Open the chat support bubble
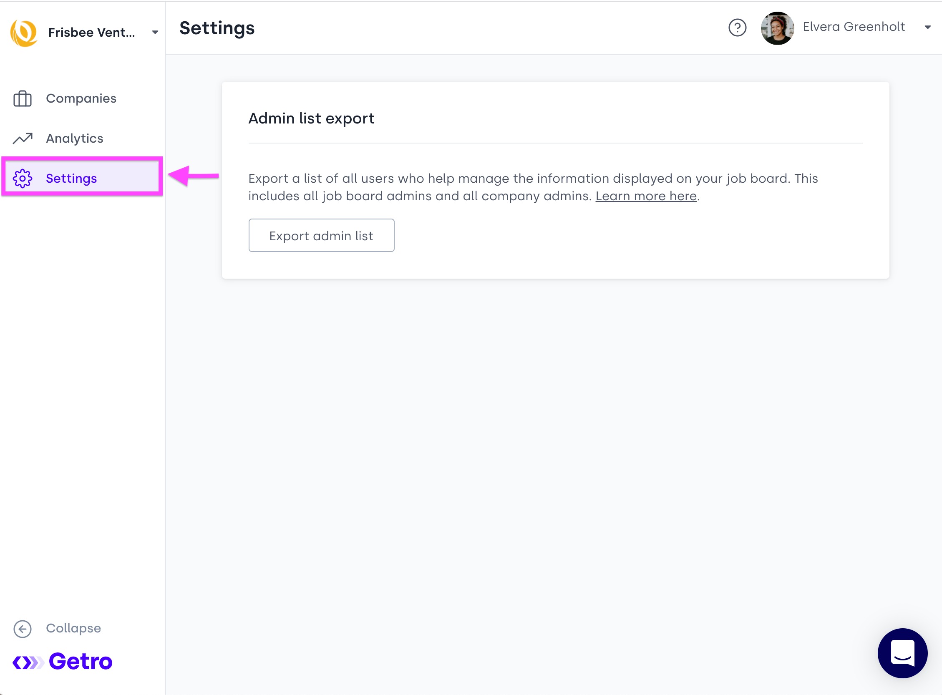942x695 pixels. tap(902, 652)
